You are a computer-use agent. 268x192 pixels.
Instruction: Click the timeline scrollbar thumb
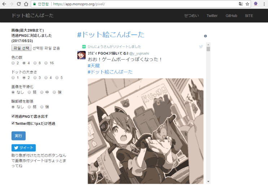point(208,49)
